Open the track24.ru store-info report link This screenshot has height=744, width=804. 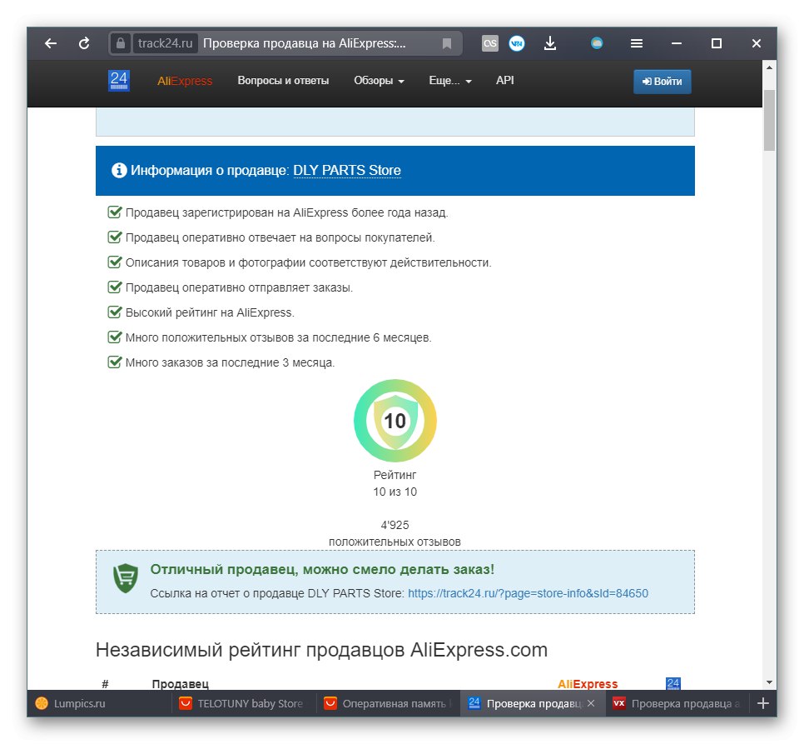pos(528,593)
